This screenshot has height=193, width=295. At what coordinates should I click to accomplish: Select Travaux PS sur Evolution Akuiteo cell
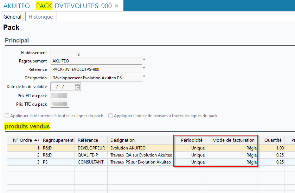tap(141, 162)
